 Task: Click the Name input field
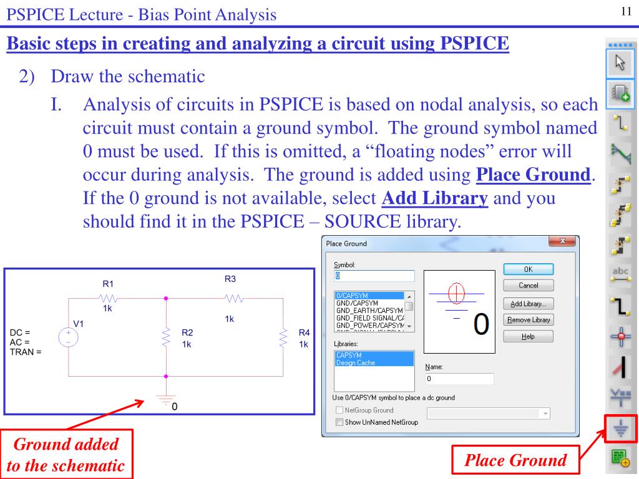click(x=459, y=379)
